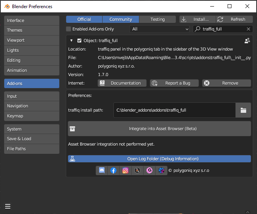Image resolution: width=257 pixels, height=214 pixels.
Task: Disable the traffiq_full add-on checkbox
Action: tap(79, 41)
